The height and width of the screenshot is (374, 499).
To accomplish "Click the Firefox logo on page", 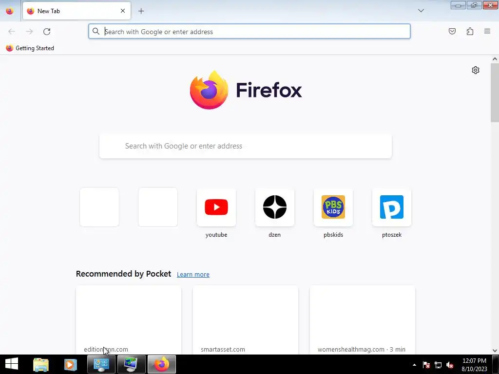I will (x=246, y=90).
